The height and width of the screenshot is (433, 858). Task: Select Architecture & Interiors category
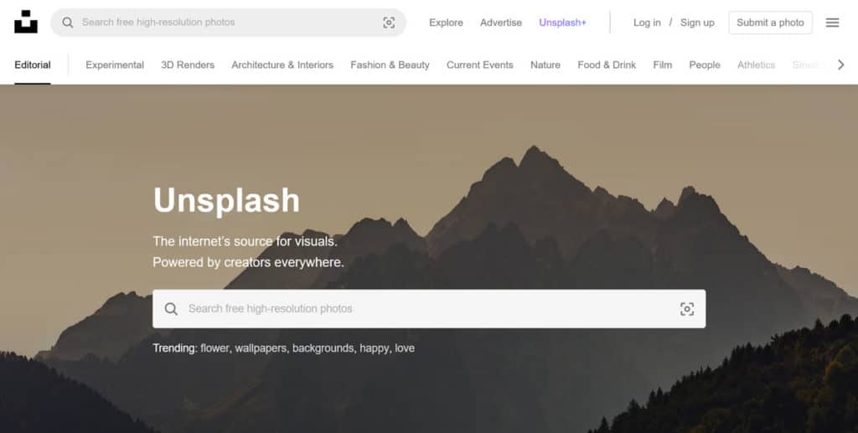(282, 64)
